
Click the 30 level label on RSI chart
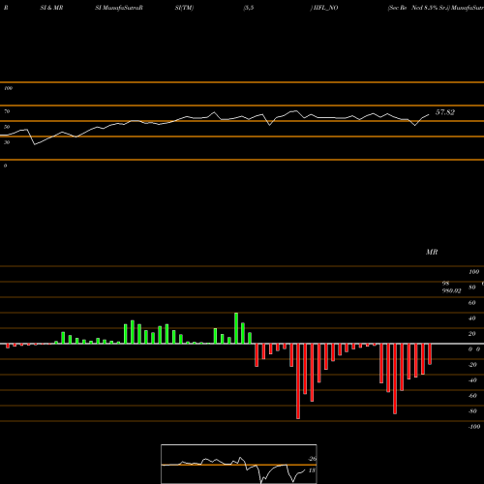pyautogui.click(x=7, y=142)
